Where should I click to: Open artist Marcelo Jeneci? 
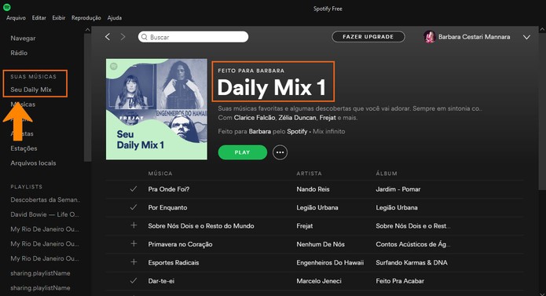point(319,281)
